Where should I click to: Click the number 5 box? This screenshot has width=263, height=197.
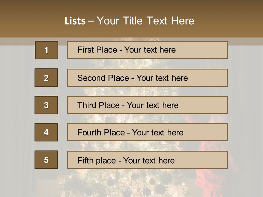[x=46, y=160]
